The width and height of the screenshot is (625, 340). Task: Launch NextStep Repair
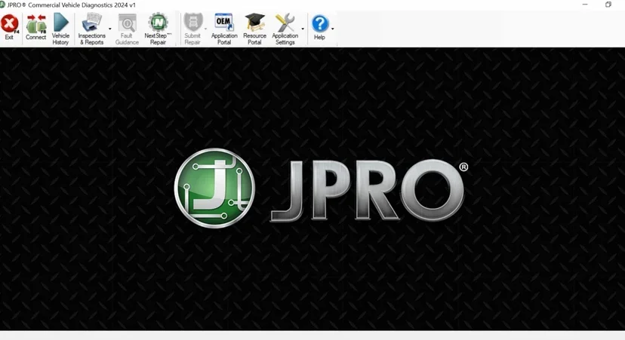coord(158,28)
